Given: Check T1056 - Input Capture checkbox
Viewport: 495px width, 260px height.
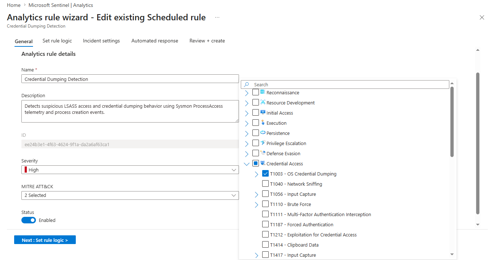Looking at the screenshot, I should point(265,194).
